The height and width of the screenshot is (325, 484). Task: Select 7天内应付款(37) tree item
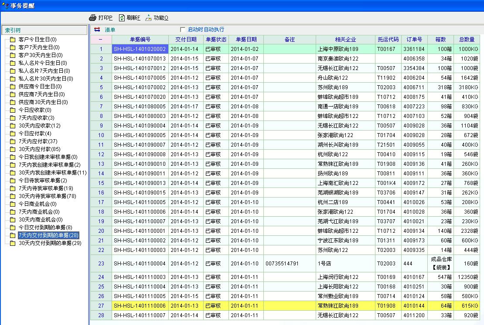click(x=38, y=141)
